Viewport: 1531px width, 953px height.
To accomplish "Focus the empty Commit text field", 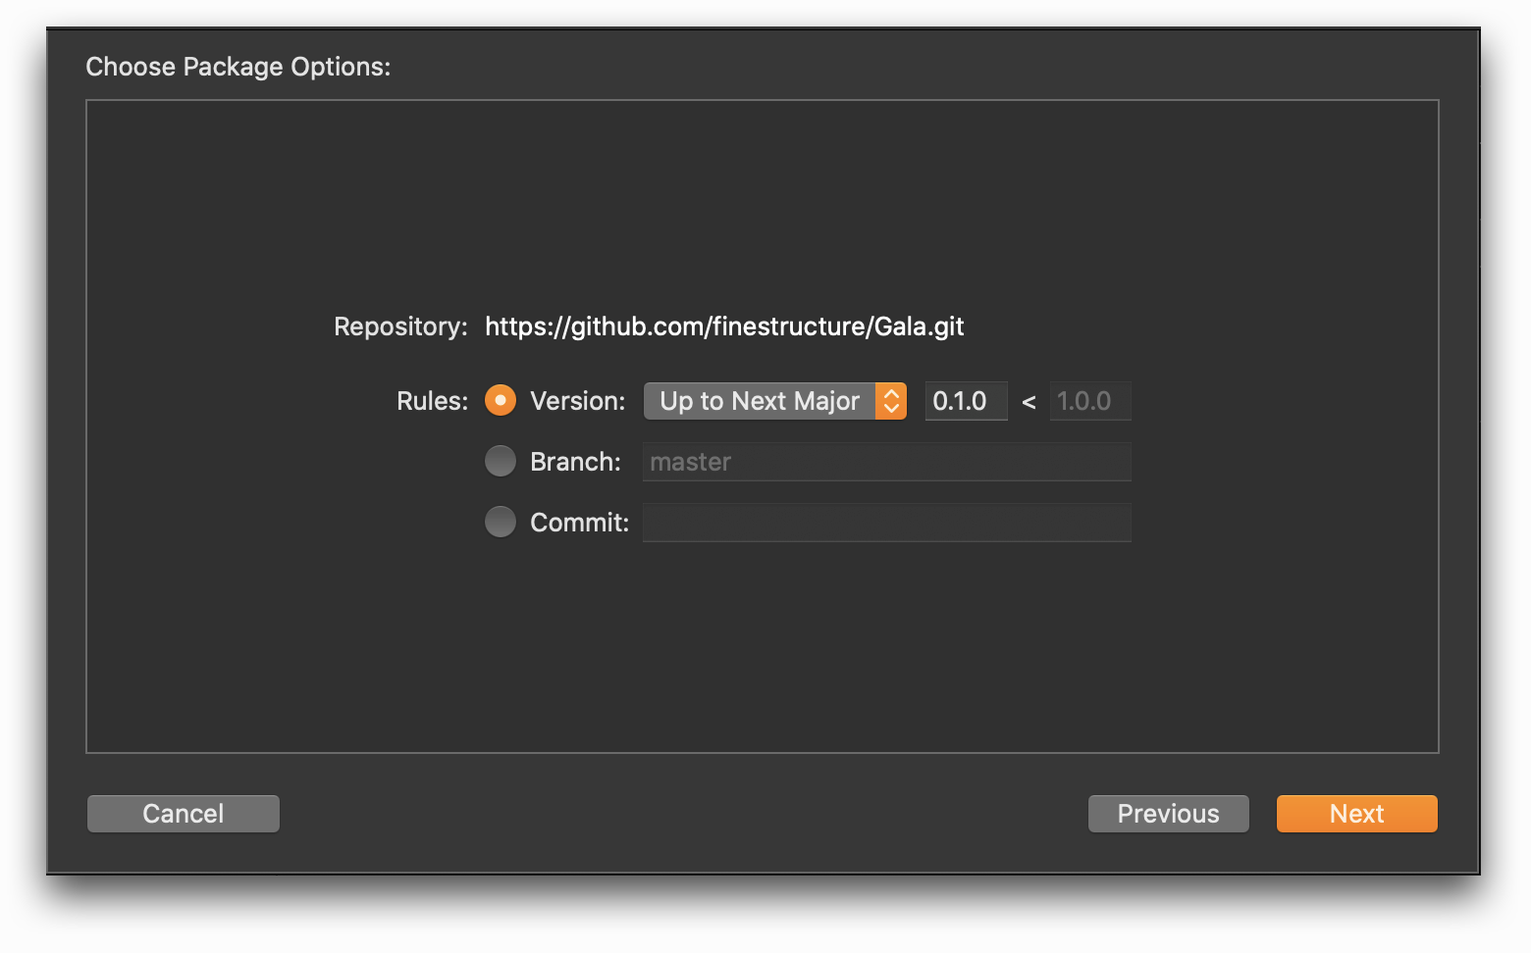I will click(886, 523).
